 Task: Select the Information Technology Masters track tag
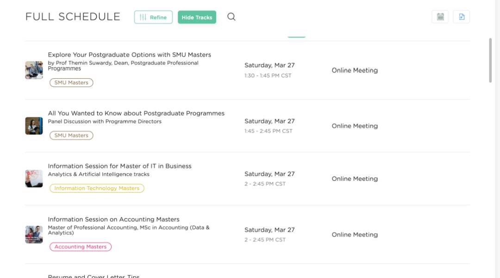[97, 188]
